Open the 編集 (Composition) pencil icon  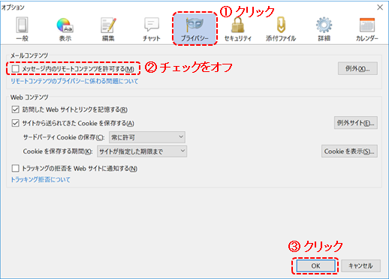coord(108,28)
